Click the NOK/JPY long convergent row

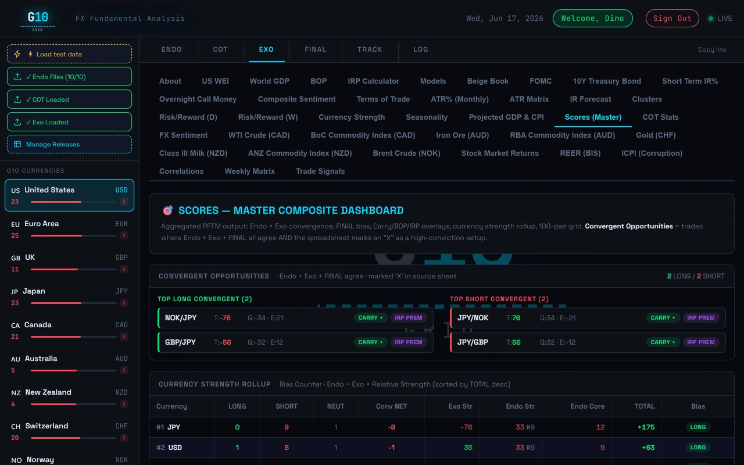click(295, 318)
